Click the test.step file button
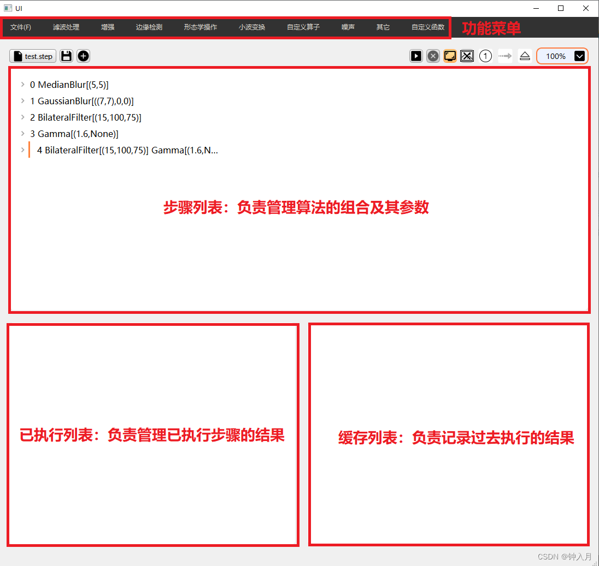Viewport: 599px width, 566px height. [x=33, y=56]
